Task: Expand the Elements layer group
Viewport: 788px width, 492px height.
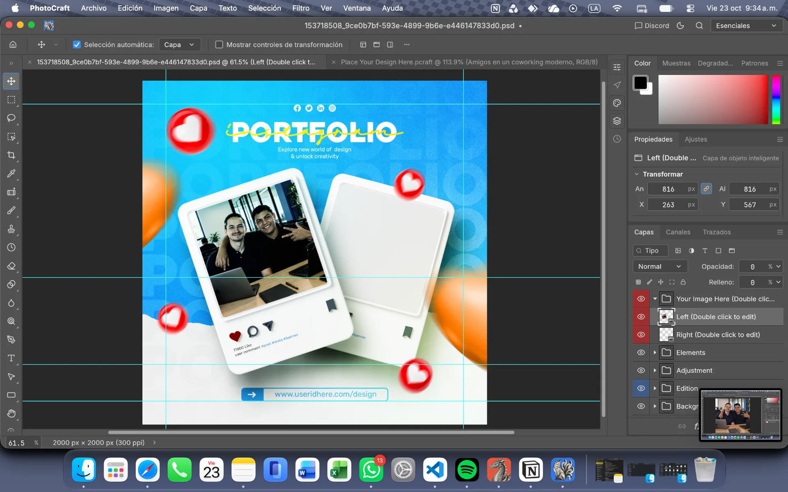Action: (655, 353)
